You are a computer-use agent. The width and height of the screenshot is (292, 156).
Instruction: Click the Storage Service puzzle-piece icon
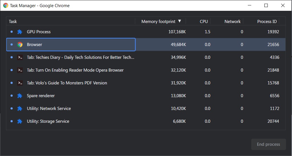click(x=20, y=122)
